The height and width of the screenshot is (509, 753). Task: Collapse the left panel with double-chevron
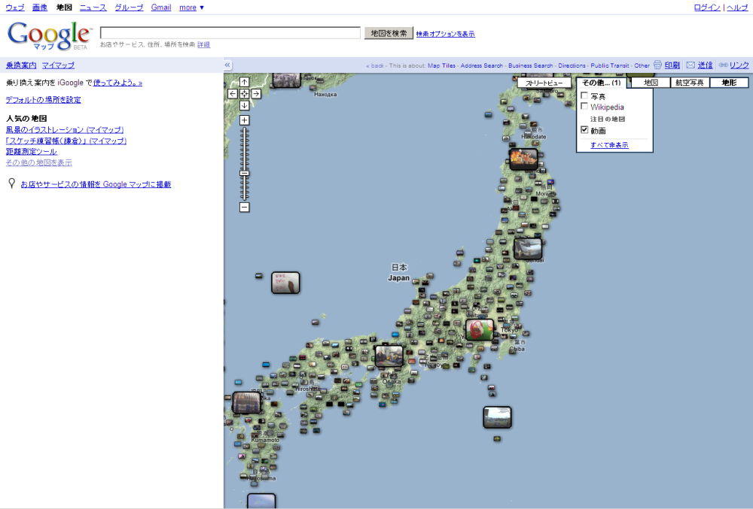[227, 65]
